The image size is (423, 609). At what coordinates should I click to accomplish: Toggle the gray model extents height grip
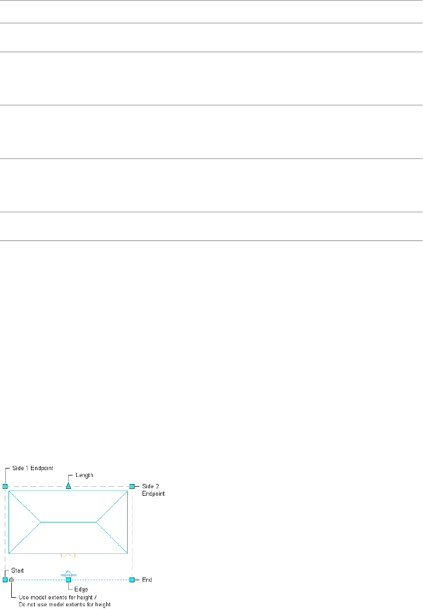(x=11, y=579)
